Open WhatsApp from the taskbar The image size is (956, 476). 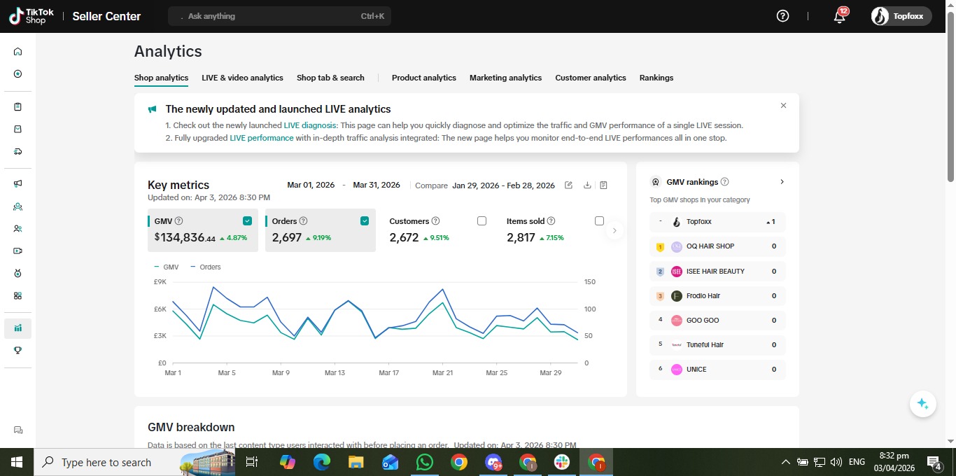424,462
